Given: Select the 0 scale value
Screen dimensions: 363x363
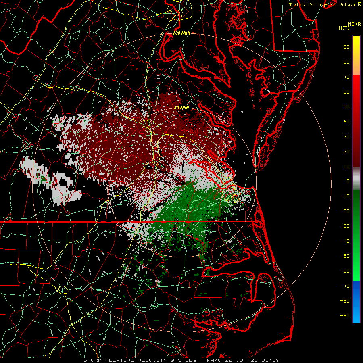Looking at the screenshot, I should click(x=348, y=181).
